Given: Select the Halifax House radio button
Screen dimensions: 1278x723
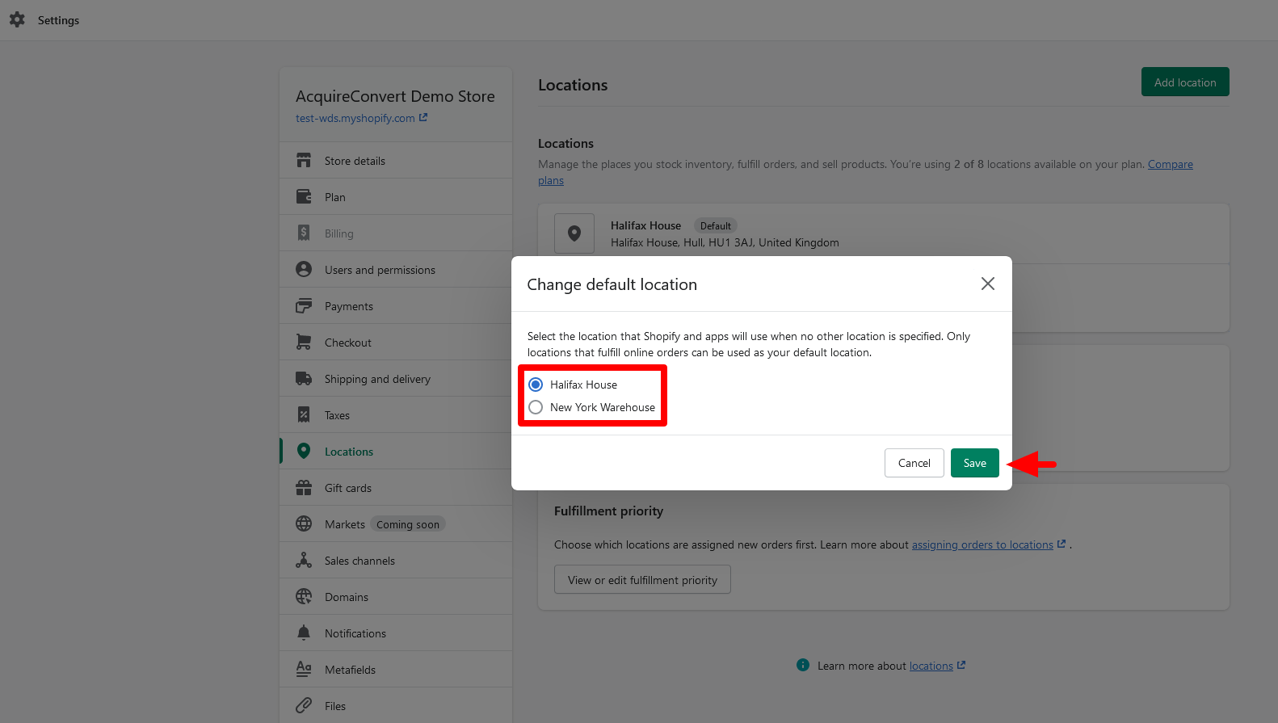Looking at the screenshot, I should [x=536, y=385].
